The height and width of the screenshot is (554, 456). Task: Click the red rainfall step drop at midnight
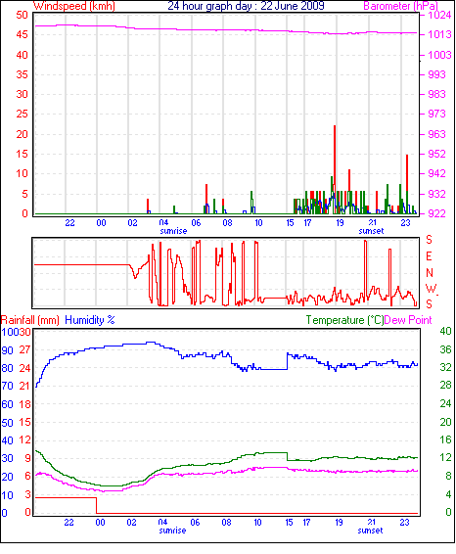coord(97,505)
